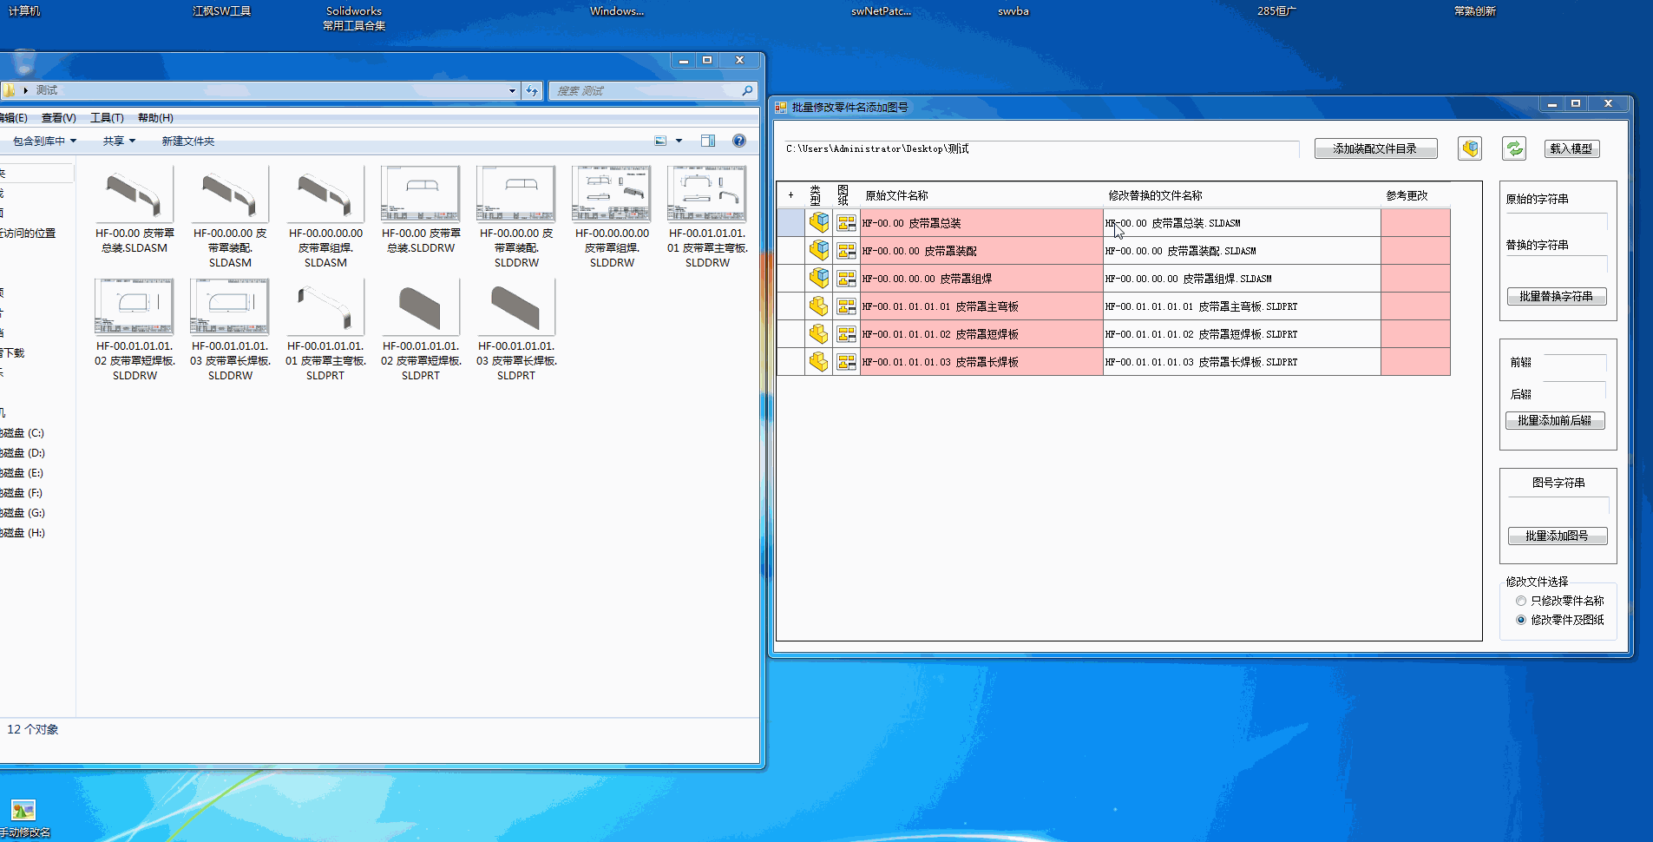Open the 工具(T) menu
This screenshot has width=1653, height=842.
click(107, 118)
